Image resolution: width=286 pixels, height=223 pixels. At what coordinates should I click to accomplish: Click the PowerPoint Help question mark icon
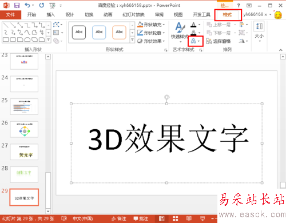239,6
